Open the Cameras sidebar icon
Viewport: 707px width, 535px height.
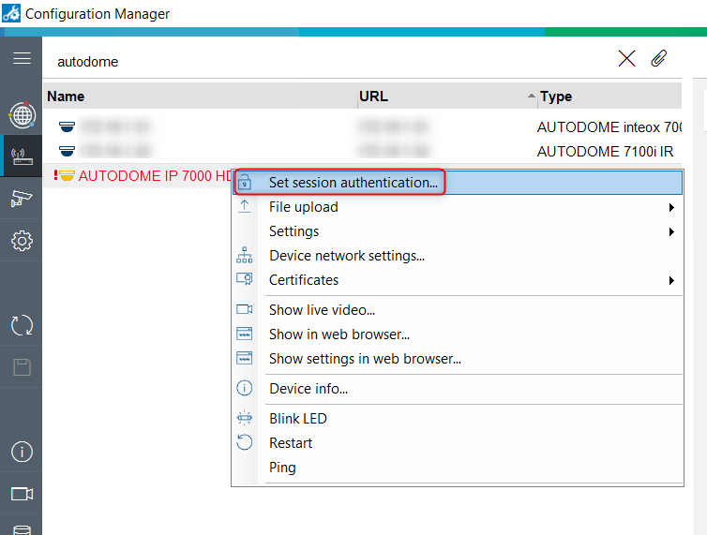click(22, 198)
